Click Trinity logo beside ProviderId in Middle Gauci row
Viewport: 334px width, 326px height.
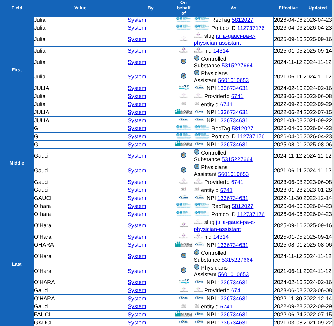click(x=198, y=181)
